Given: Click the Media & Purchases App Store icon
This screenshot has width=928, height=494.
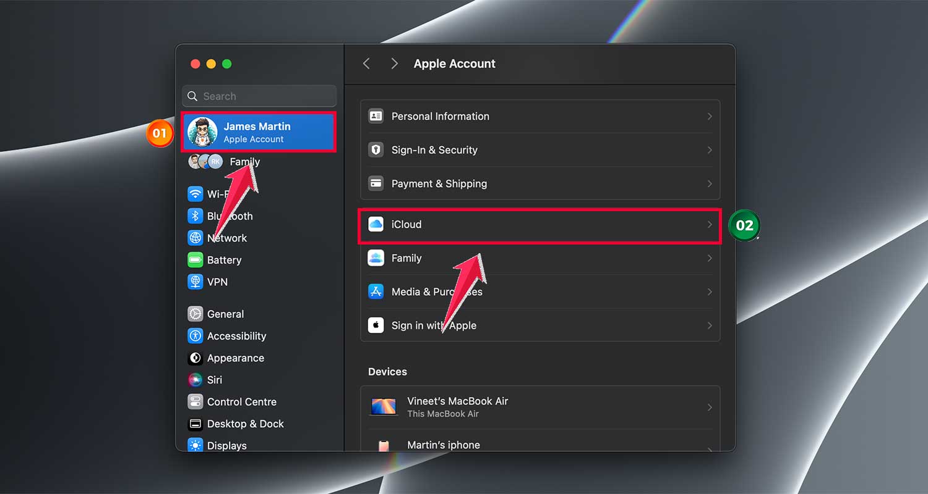Looking at the screenshot, I should (x=376, y=291).
